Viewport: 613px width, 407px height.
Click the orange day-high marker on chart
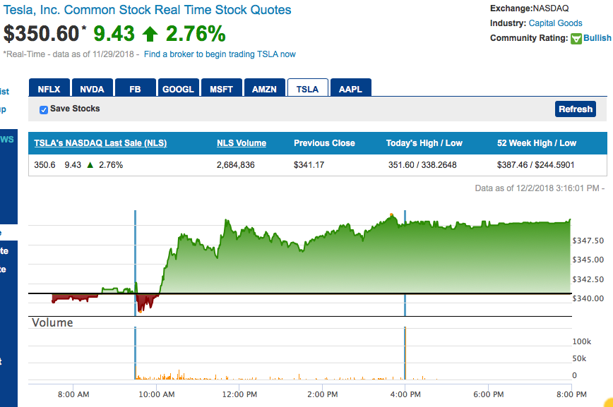click(x=391, y=215)
